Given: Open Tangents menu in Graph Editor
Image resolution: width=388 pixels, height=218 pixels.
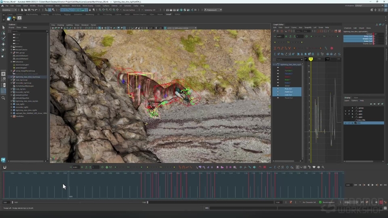Looking at the screenshot, I should pyautogui.click(x=308, y=28).
